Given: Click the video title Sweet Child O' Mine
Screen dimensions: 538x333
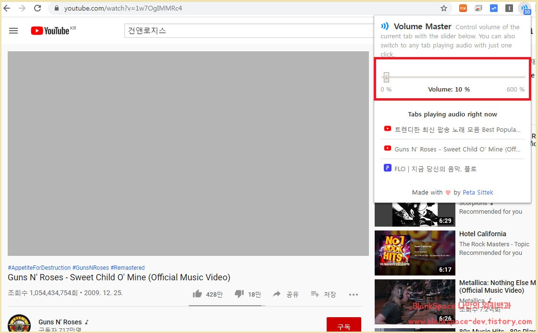Looking at the screenshot, I should tap(119, 277).
